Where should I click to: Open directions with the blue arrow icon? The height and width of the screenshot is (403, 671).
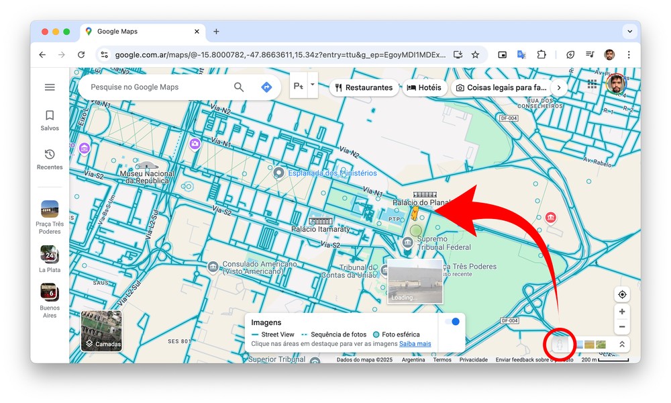click(266, 87)
